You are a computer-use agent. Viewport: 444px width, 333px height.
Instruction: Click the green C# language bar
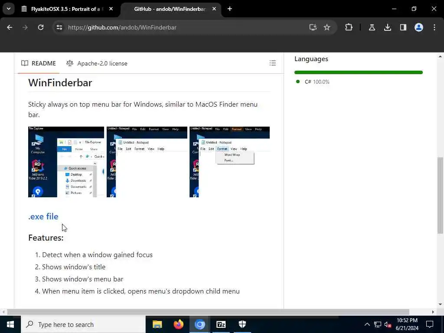[x=359, y=72]
